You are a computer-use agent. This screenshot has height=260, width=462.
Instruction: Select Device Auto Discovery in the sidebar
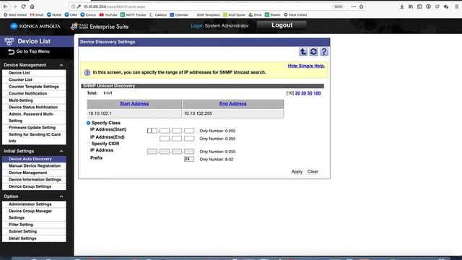click(x=34, y=159)
